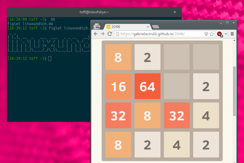Click the '[16:39:09 toff ~]$ hh' prompt line

pyautogui.click(x=31, y=19)
